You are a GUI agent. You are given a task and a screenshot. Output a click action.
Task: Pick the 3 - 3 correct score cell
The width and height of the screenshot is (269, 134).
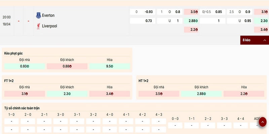224,125
